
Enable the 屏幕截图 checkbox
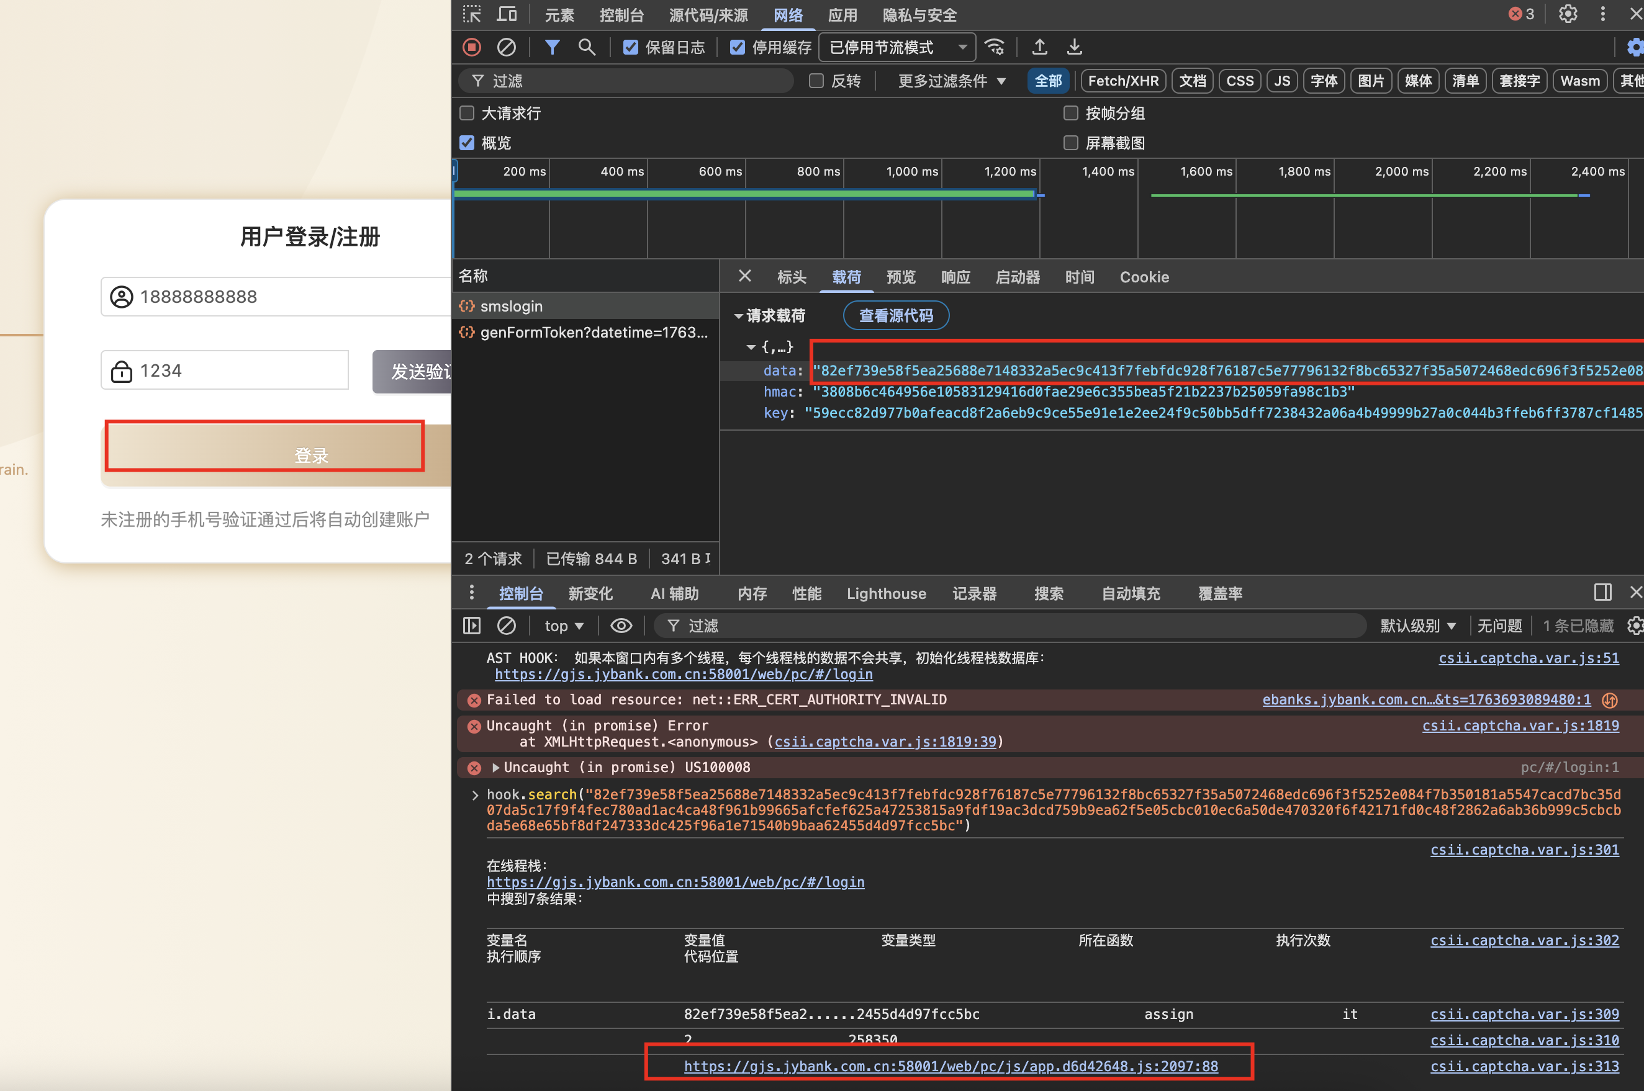coord(1070,143)
